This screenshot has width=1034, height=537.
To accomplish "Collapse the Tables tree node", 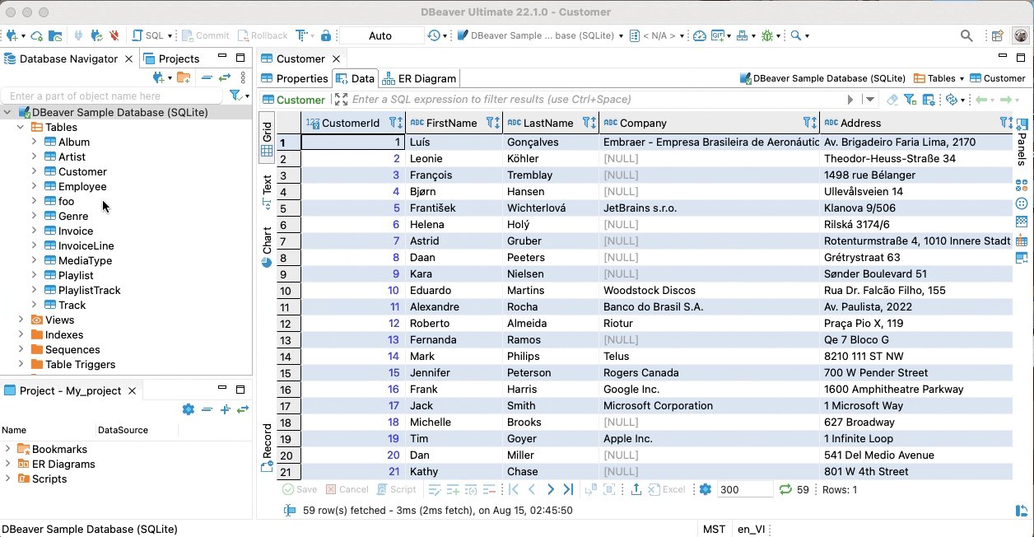I will click(x=21, y=127).
